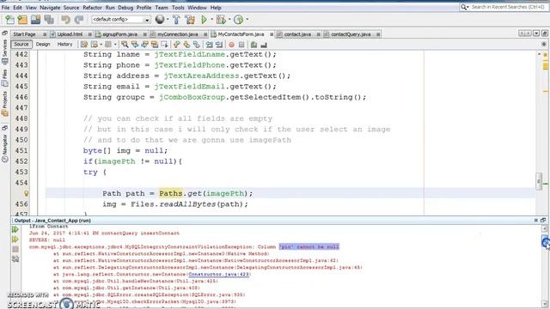The image size is (550, 309).
Task: Switch to Design view
Action: click(43, 44)
